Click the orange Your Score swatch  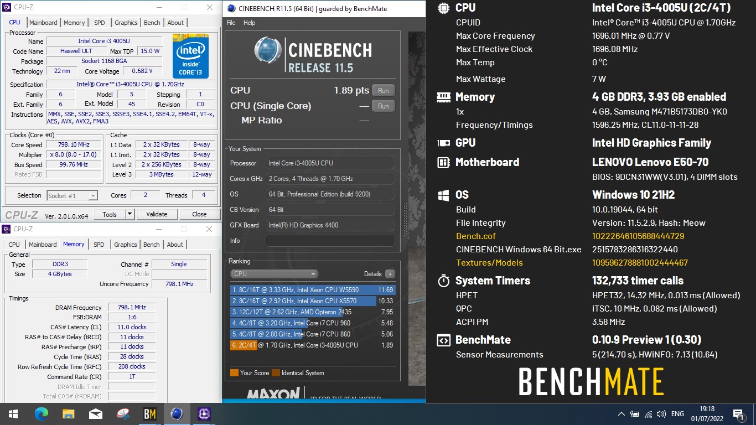tap(234, 373)
